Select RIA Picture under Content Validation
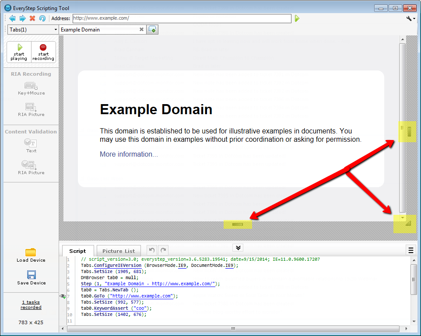Viewport: 421px width, 336px height. 31,168
